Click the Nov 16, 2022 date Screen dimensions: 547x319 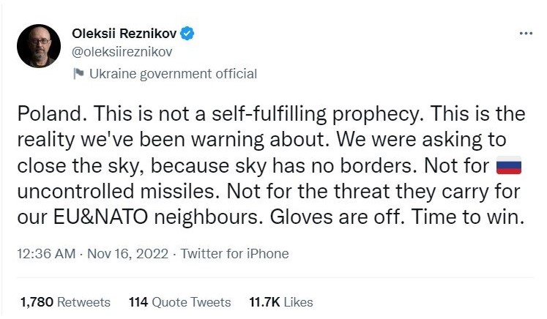pyautogui.click(x=129, y=254)
